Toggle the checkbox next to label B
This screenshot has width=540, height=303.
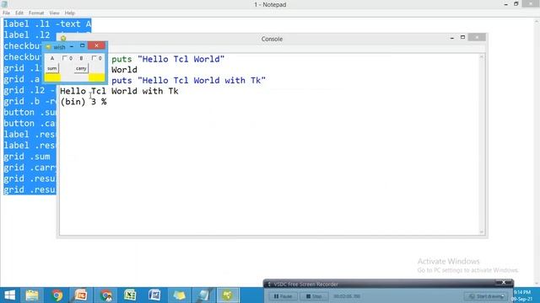(x=94, y=58)
